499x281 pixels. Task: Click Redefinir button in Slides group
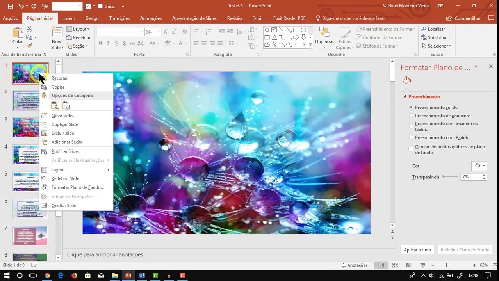coord(78,38)
